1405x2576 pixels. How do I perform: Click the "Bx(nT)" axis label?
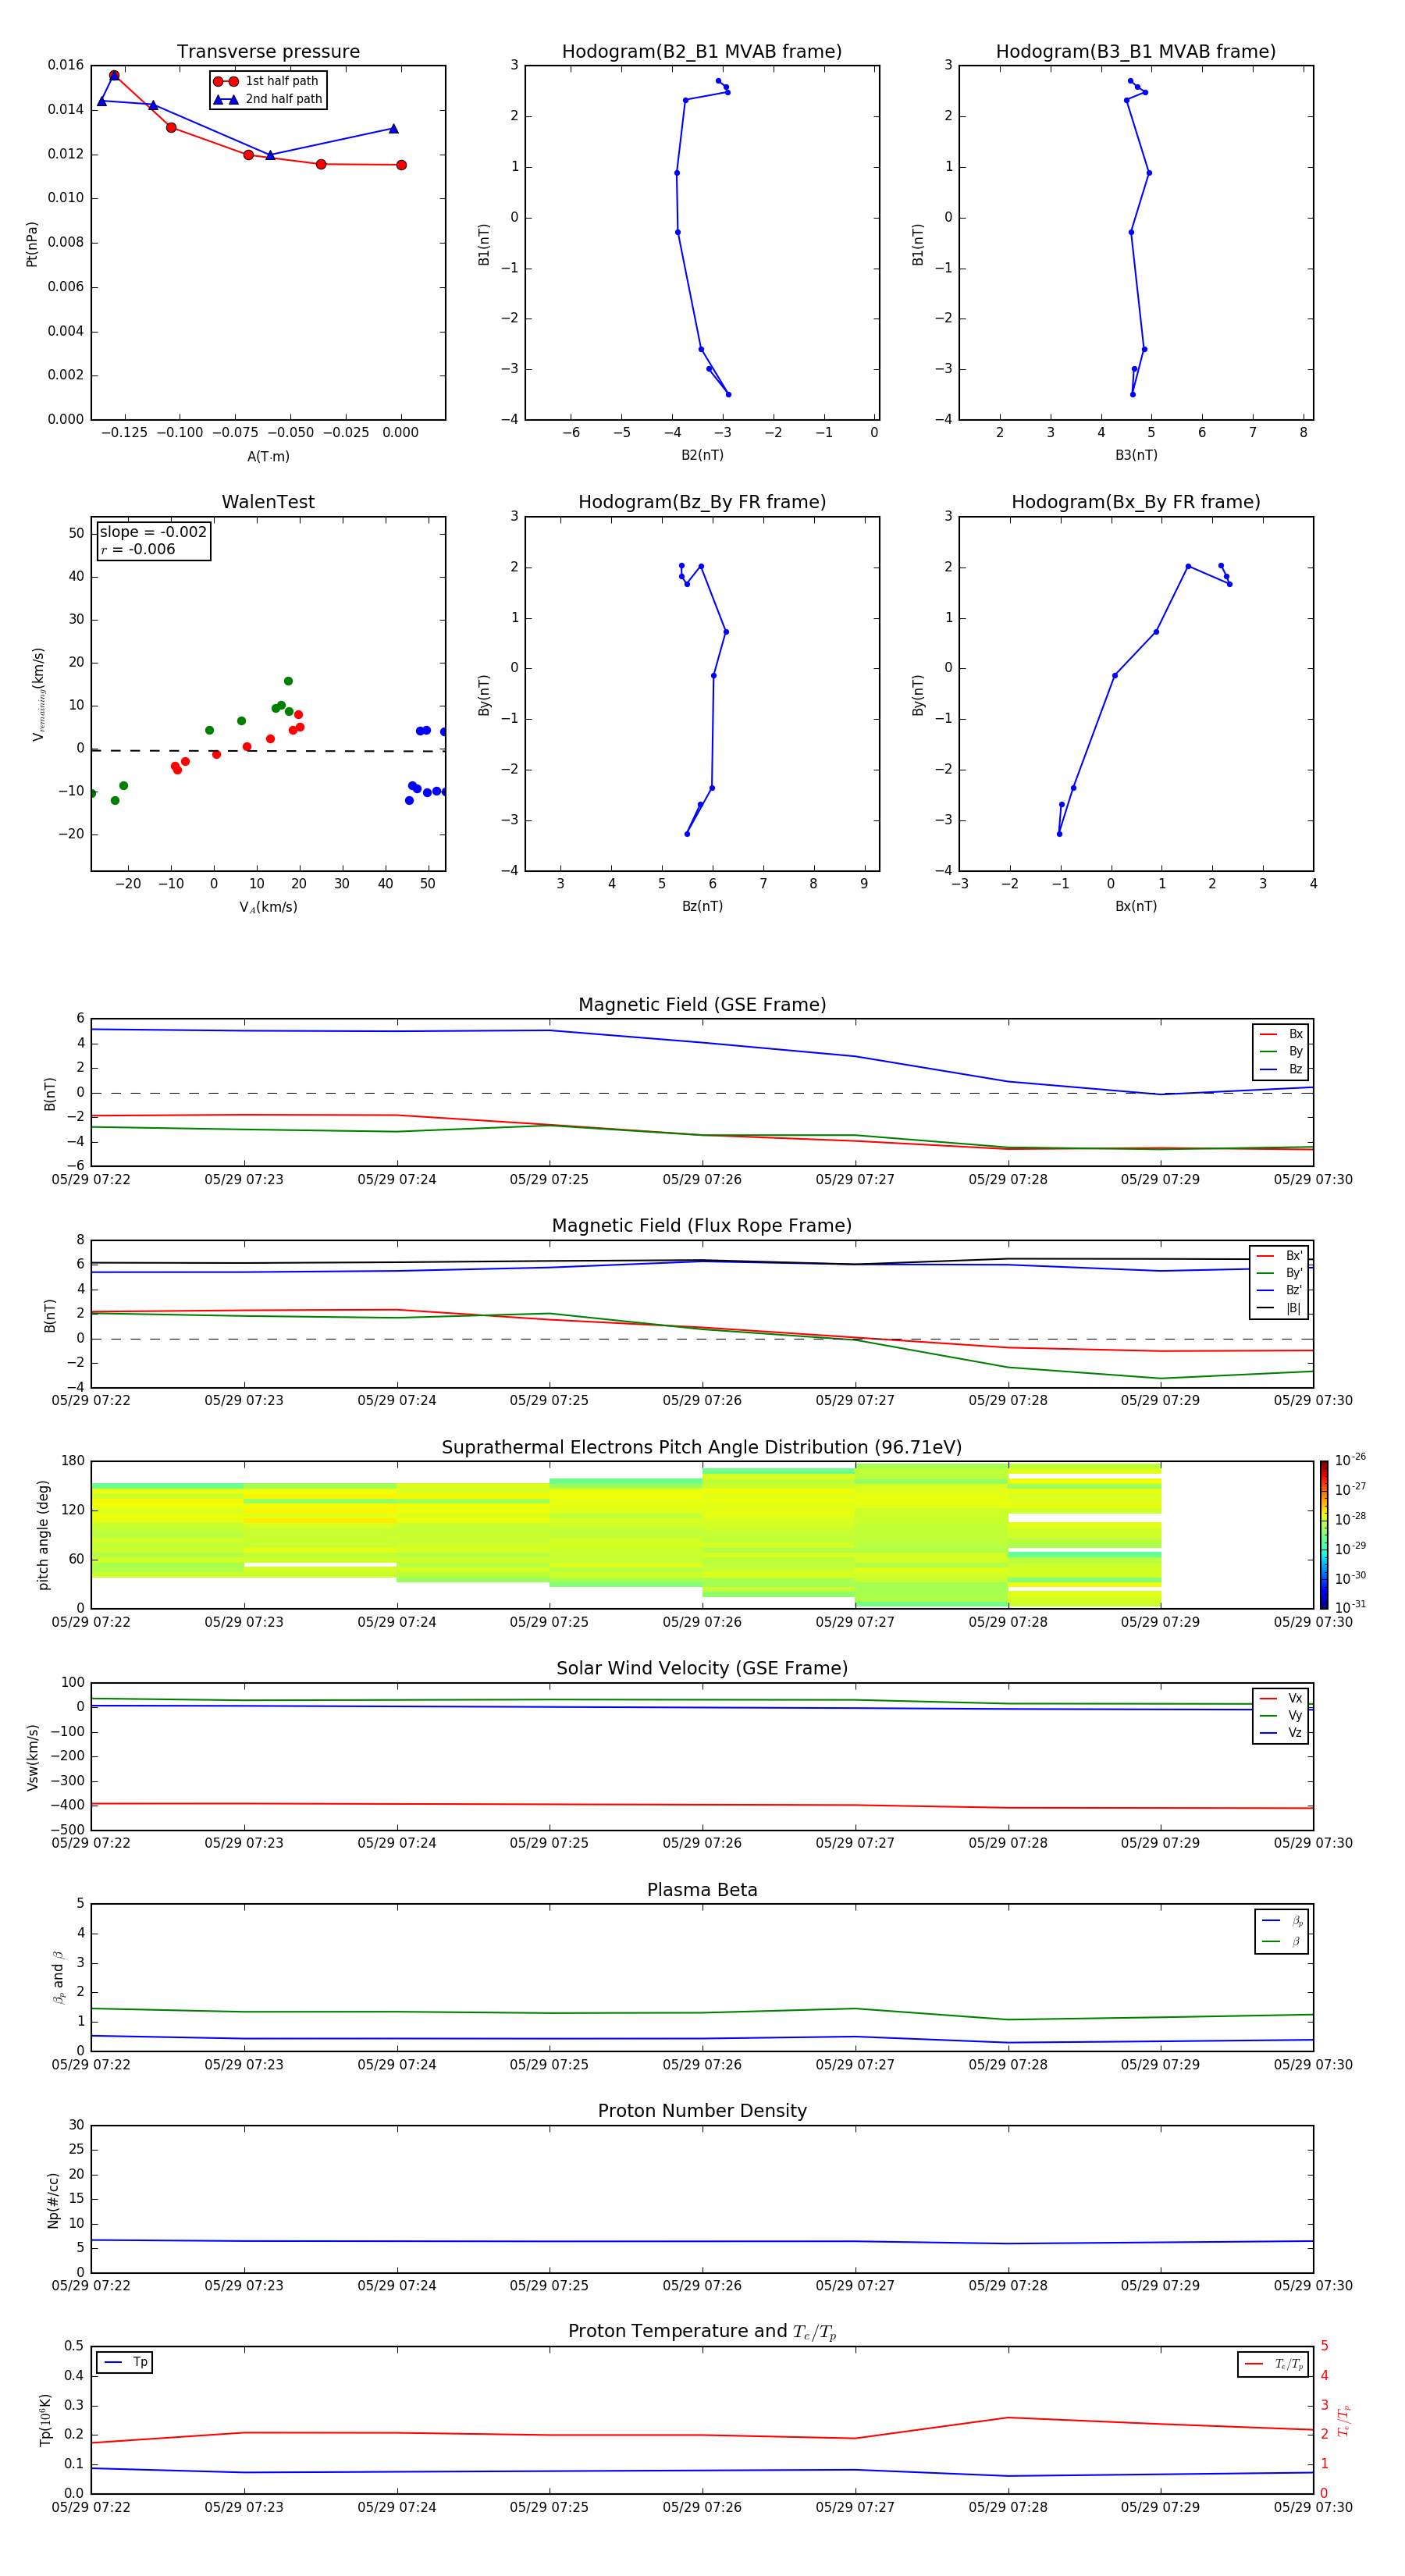(x=1136, y=906)
